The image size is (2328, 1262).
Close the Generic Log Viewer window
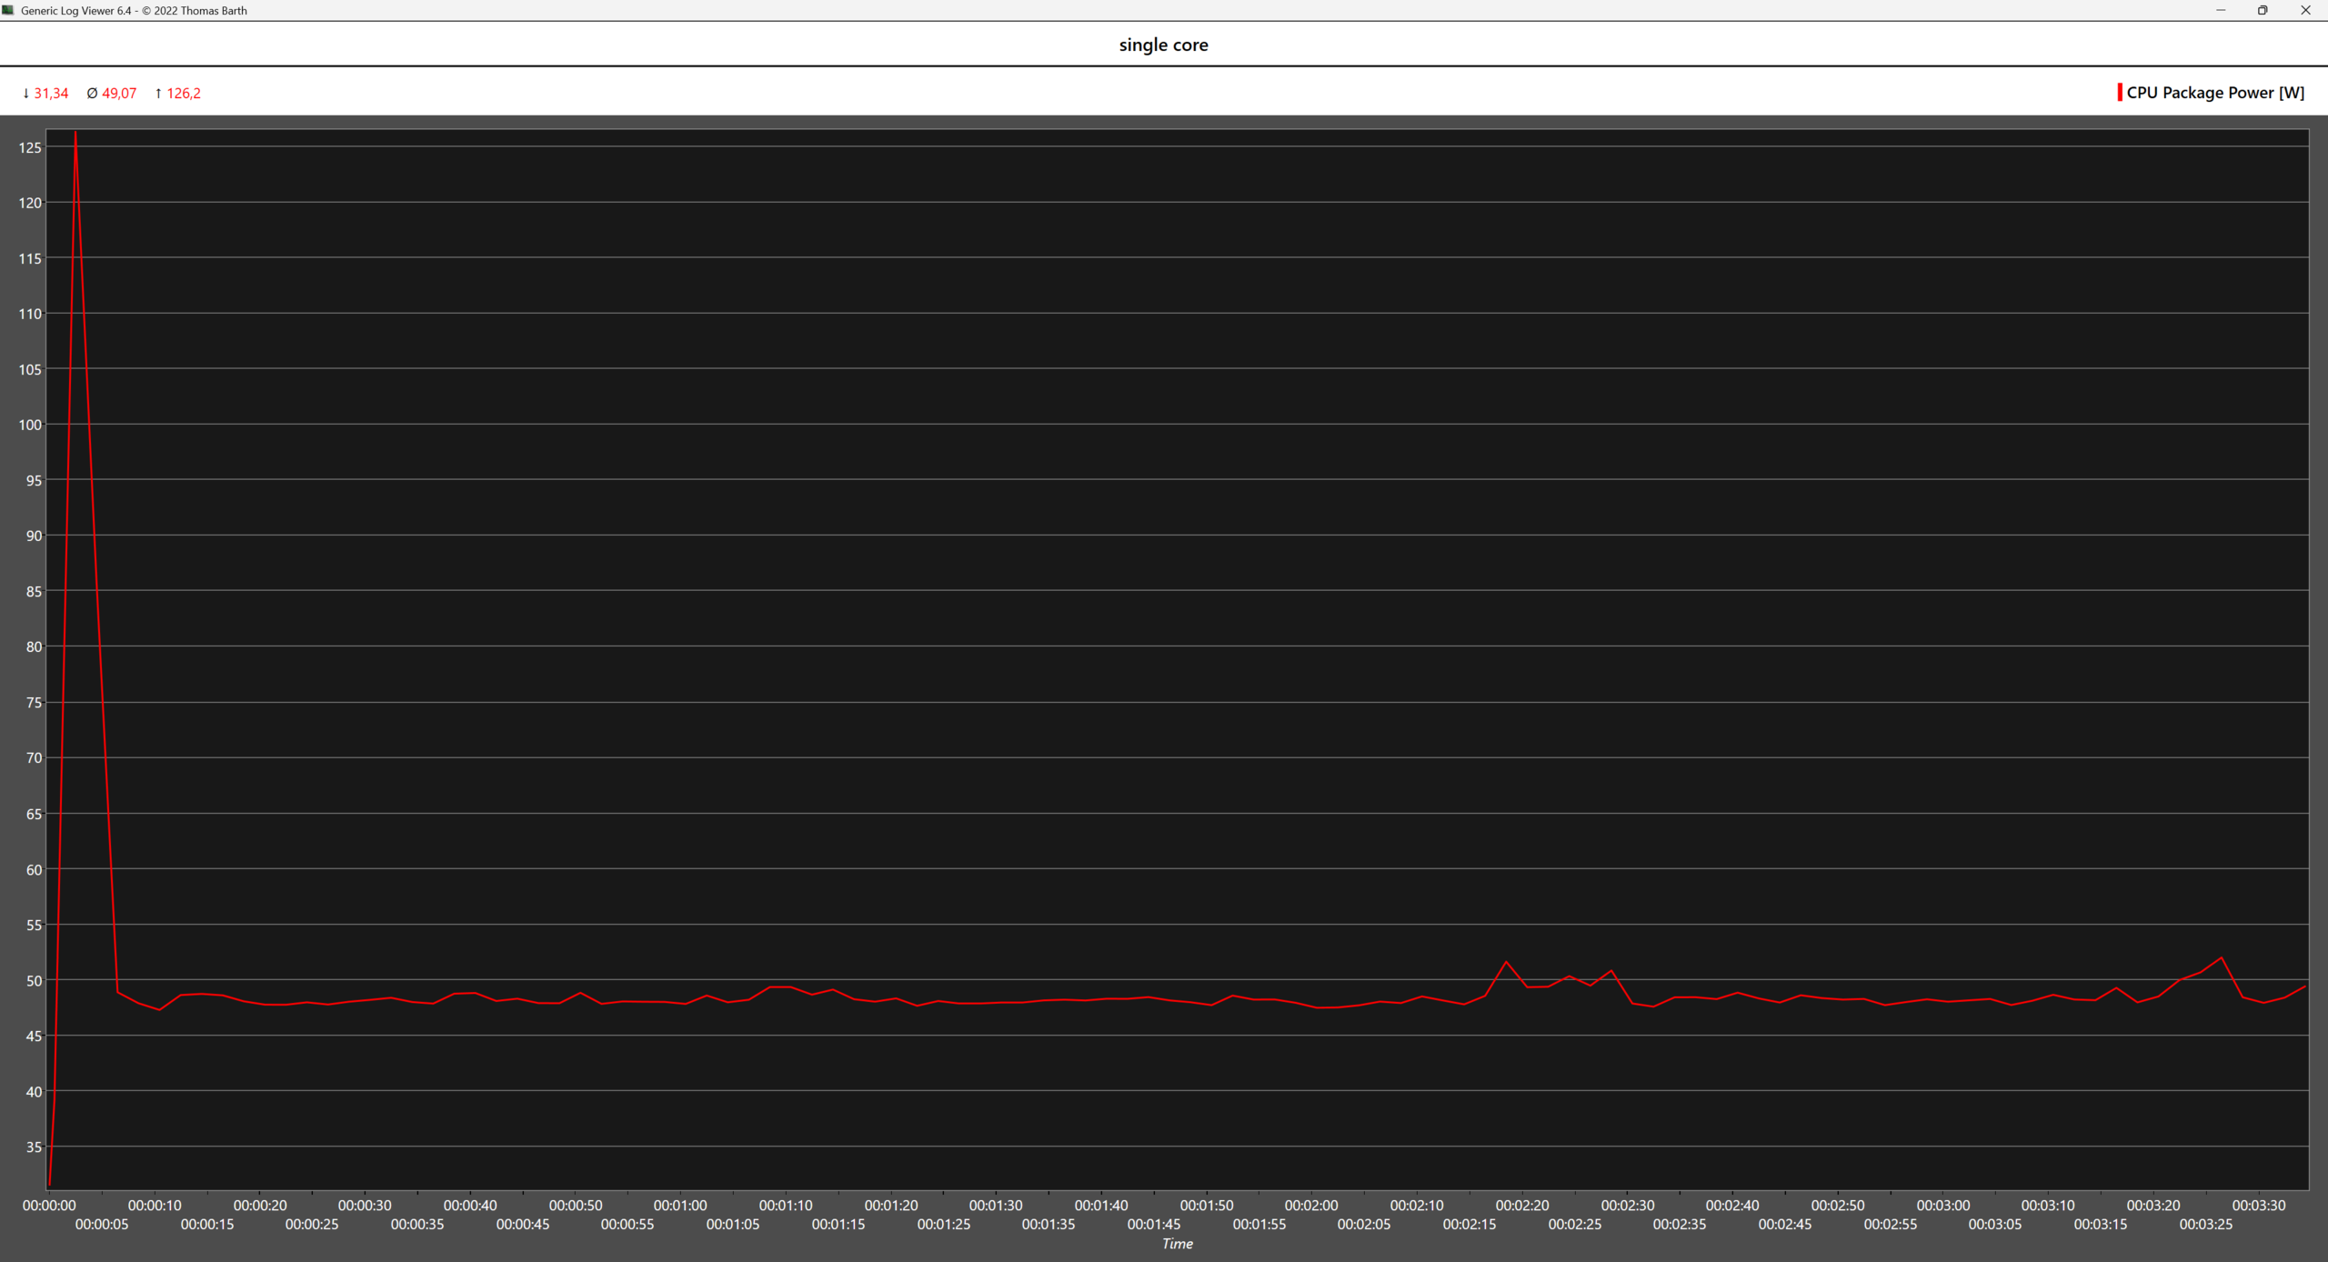(x=2305, y=10)
